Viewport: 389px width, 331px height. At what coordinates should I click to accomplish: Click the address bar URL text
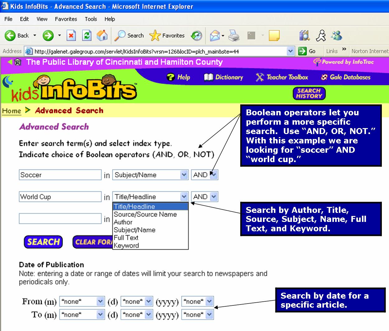pos(137,51)
